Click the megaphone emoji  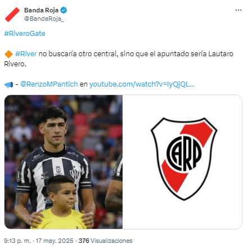(x=8, y=84)
